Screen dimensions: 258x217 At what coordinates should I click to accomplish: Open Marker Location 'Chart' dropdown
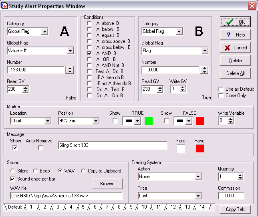[x=48, y=121]
